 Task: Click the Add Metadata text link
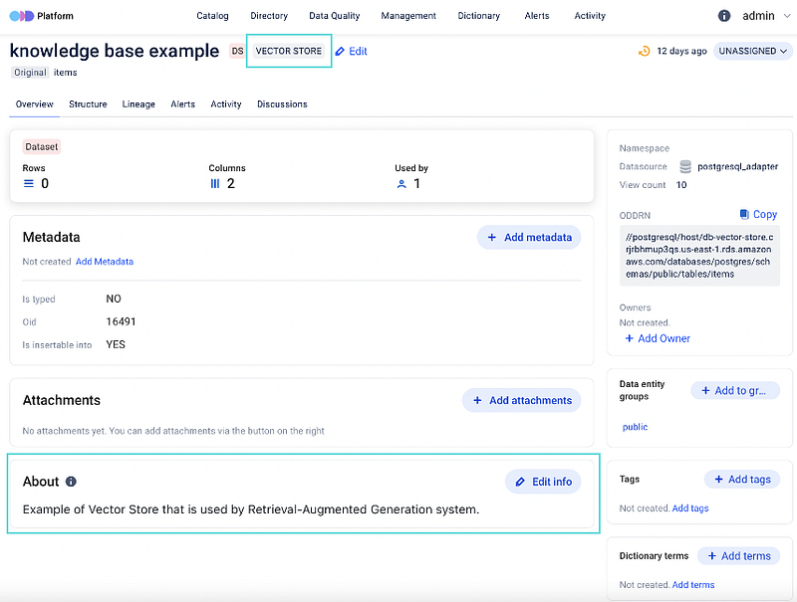[x=105, y=262]
